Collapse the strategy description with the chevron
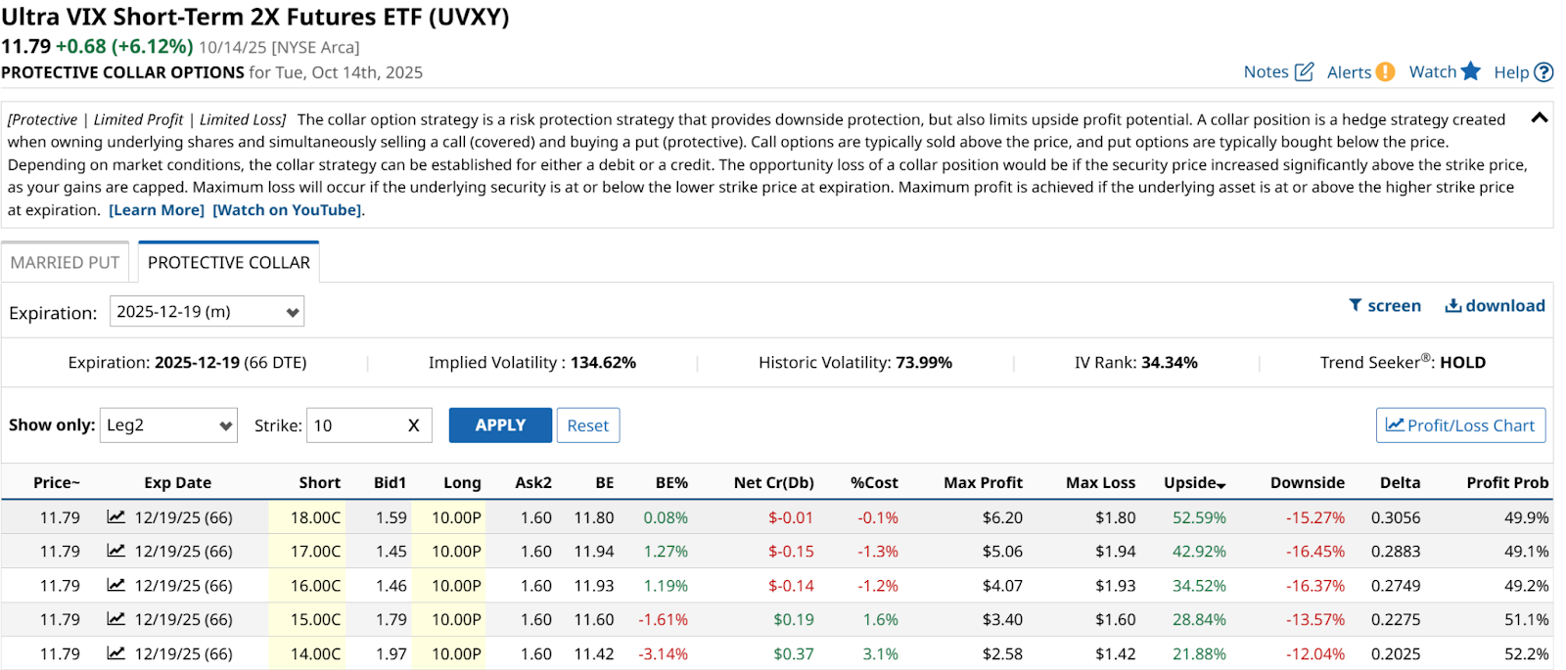 tap(1540, 118)
